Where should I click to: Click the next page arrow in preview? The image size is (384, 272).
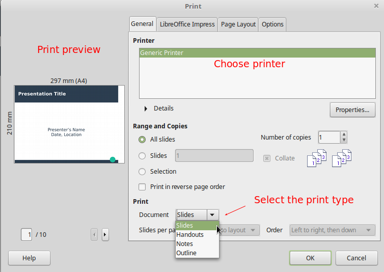point(105,235)
